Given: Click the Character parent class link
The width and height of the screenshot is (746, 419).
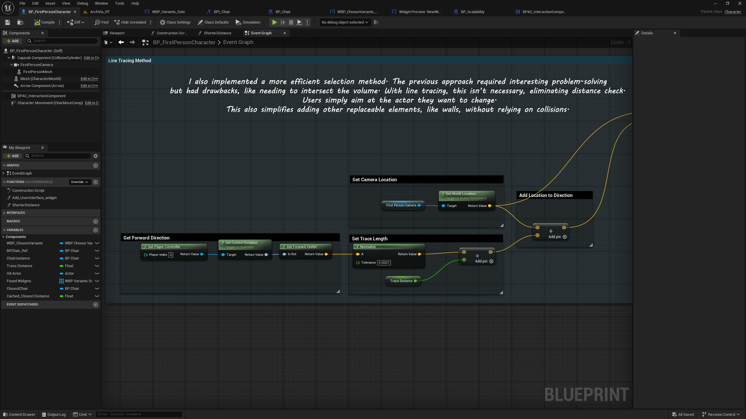Looking at the screenshot, I should point(733,12).
